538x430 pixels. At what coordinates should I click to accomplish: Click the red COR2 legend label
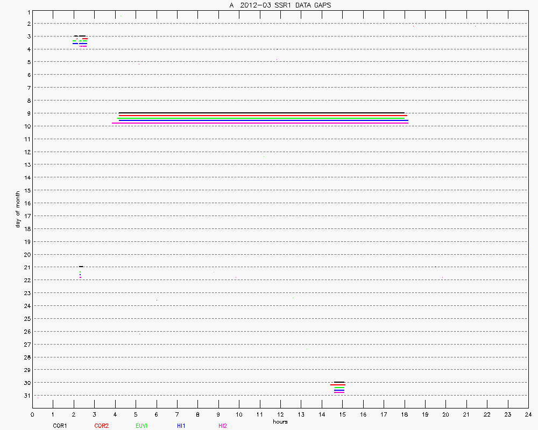tap(101, 426)
